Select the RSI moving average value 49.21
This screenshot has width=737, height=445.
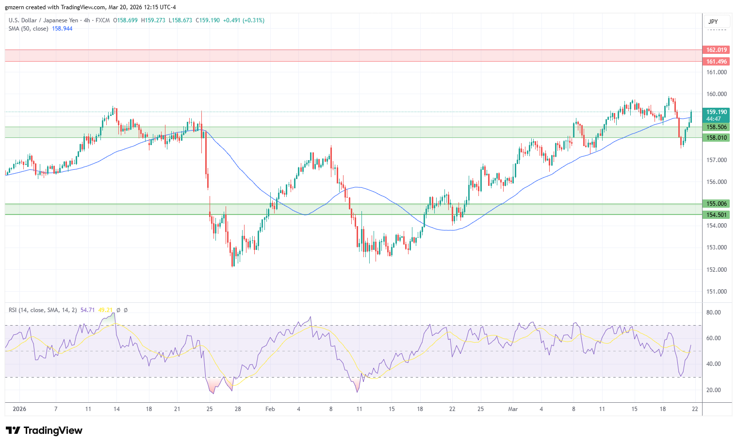coord(105,310)
